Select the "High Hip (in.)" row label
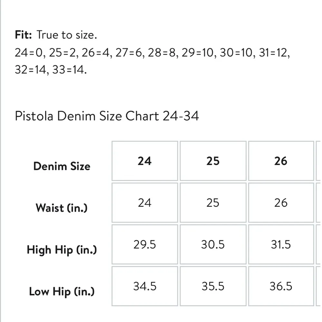This screenshot has height=322, width=322. (x=62, y=250)
